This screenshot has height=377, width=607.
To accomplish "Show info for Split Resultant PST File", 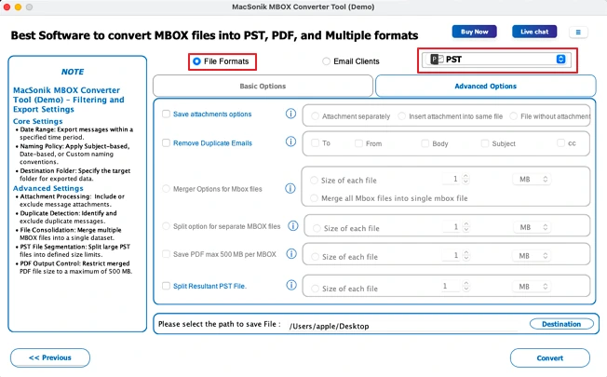I will pos(291,285).
